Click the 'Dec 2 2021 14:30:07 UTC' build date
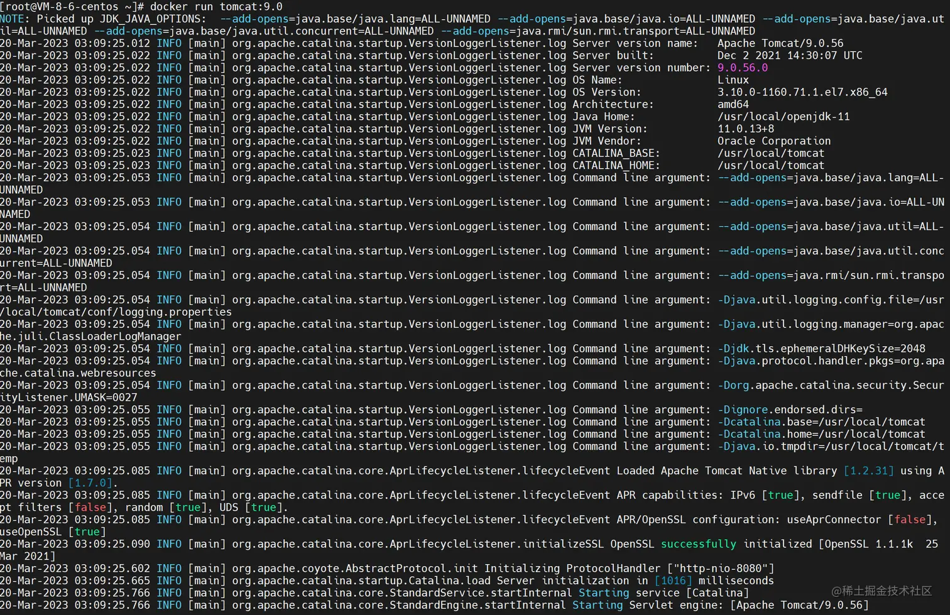 790,55
